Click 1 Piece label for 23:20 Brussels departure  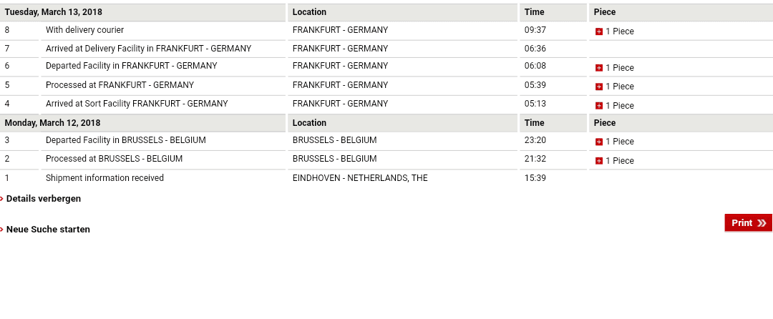pos(620,142)
